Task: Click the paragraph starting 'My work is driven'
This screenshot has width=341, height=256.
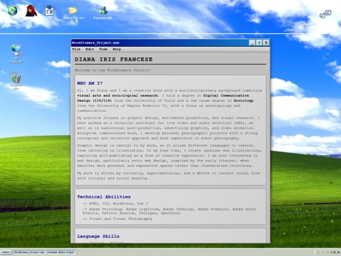Action: 169,176
